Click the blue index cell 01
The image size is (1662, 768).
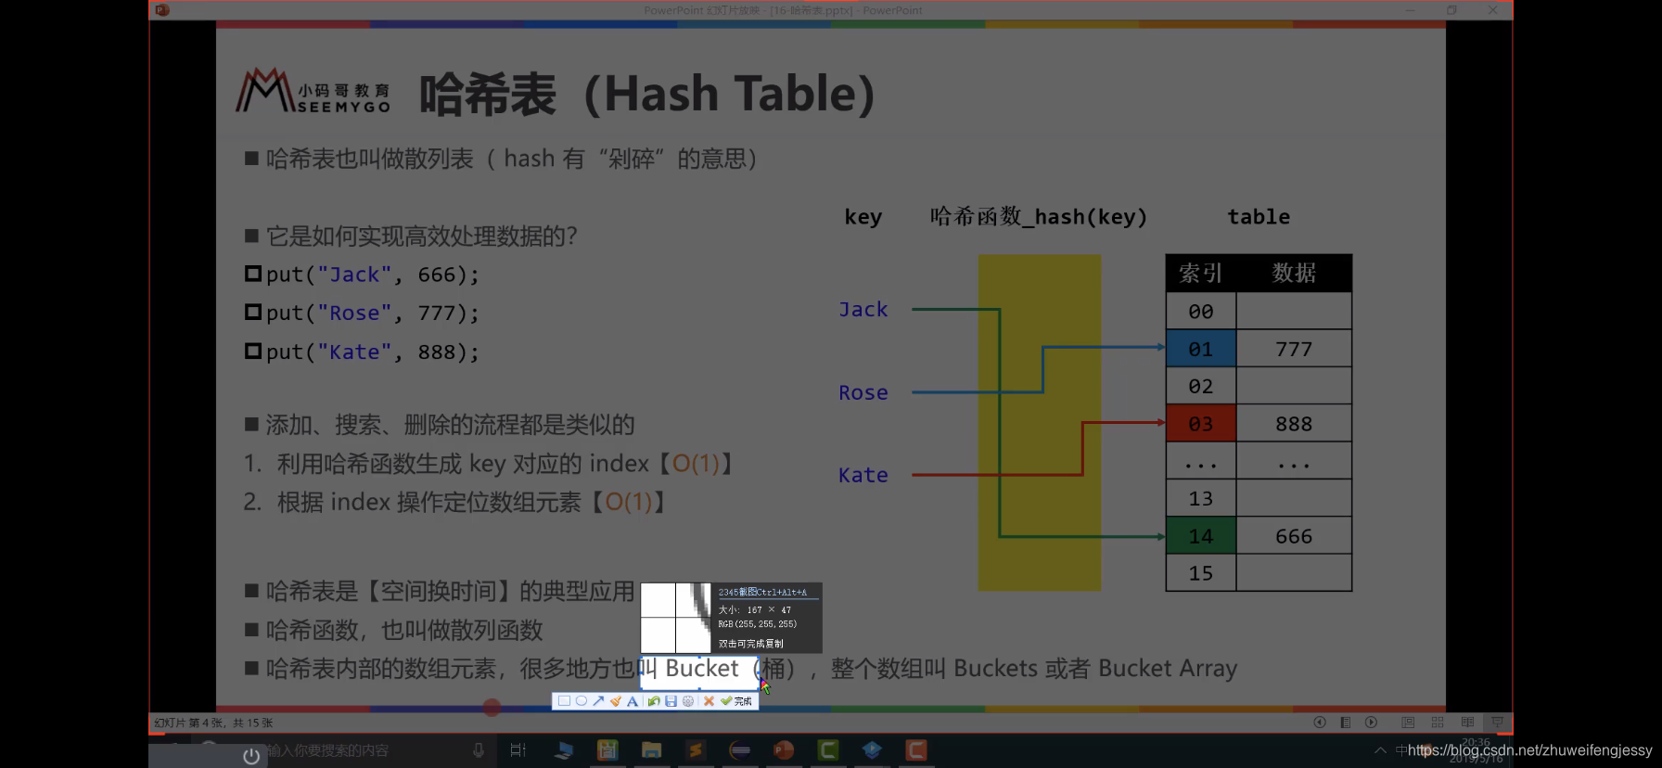pos(1201,349)
